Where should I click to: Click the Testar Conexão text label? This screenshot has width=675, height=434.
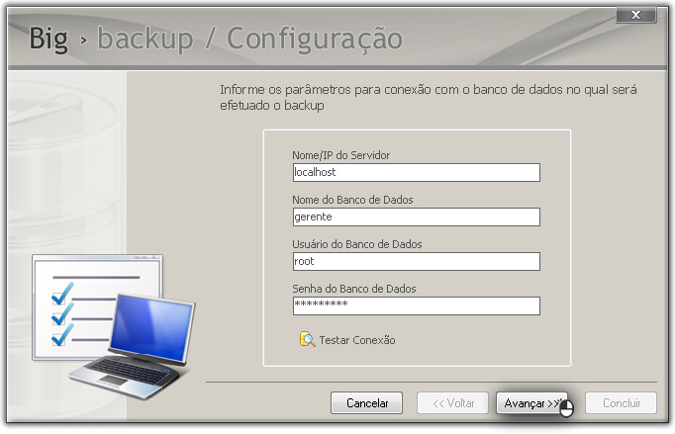357,340
